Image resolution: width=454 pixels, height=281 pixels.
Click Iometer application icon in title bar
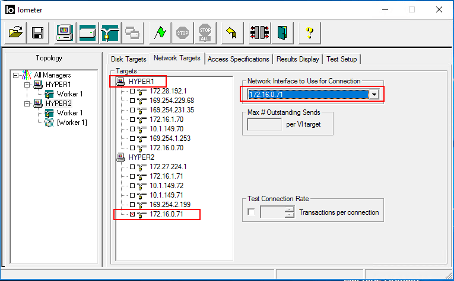click(x=10, y=9)
